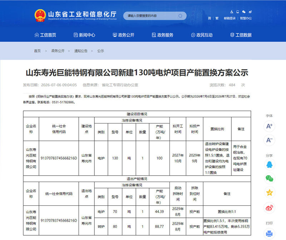Click capacity cell 44.39
Screen dimensions: 286x240
pyautogui.click(x=159, y=212)
